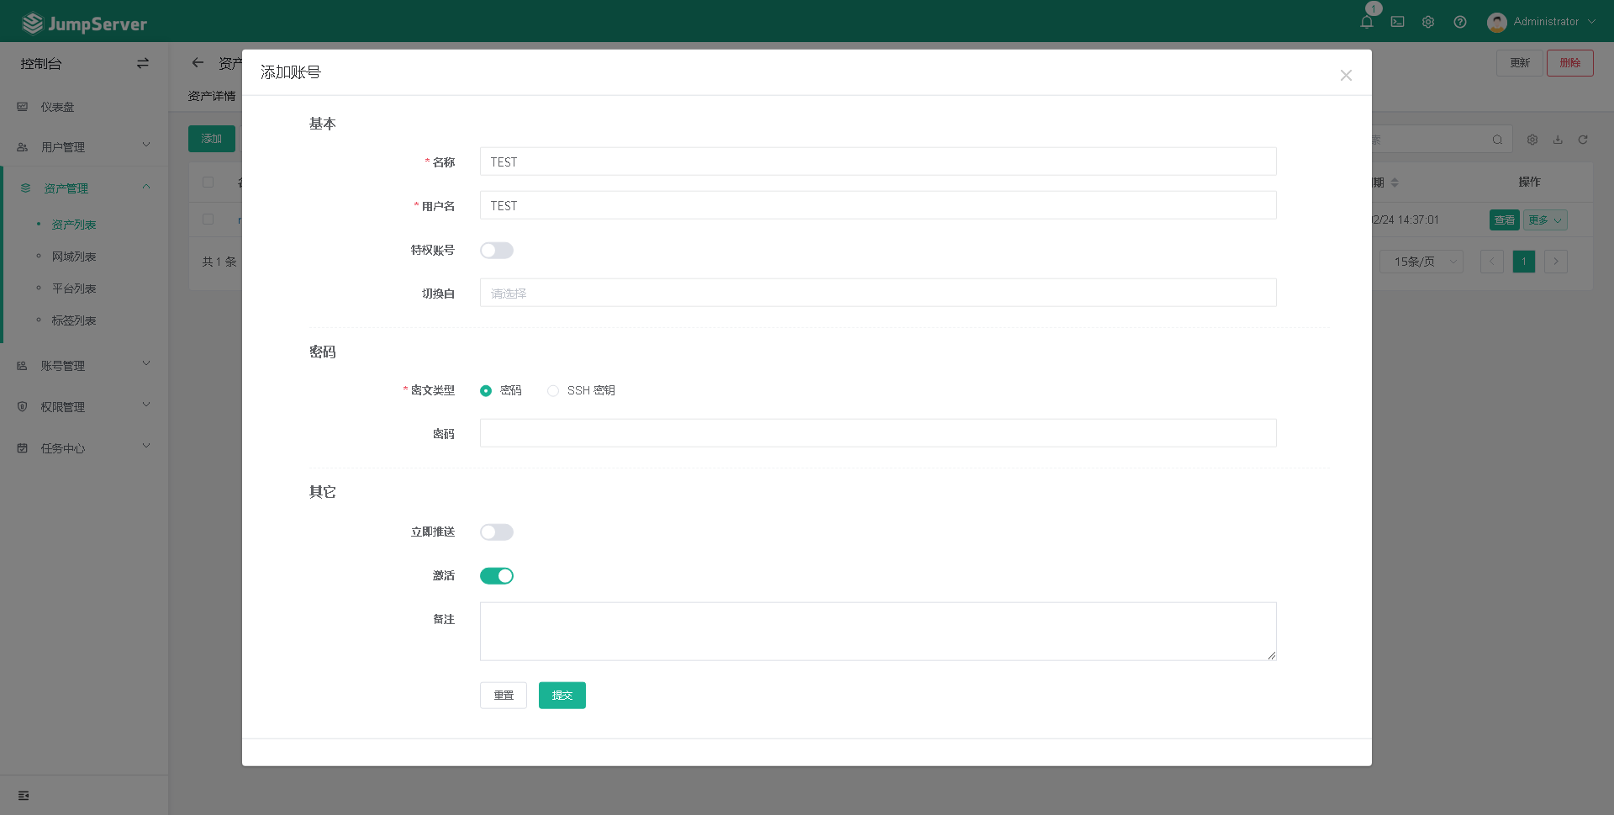
Task: Open 网域列表 in sidebar
Action: tap(74, 257)
